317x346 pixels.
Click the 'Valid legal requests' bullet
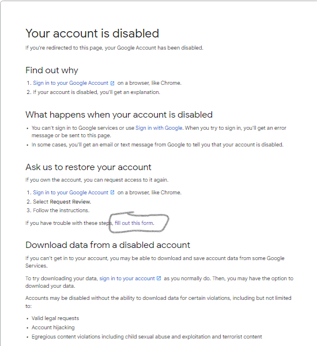click(55, 318)
